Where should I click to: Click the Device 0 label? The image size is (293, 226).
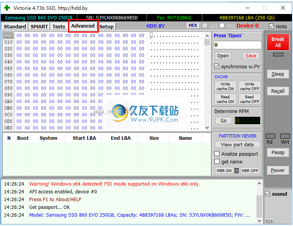point(247,26)
